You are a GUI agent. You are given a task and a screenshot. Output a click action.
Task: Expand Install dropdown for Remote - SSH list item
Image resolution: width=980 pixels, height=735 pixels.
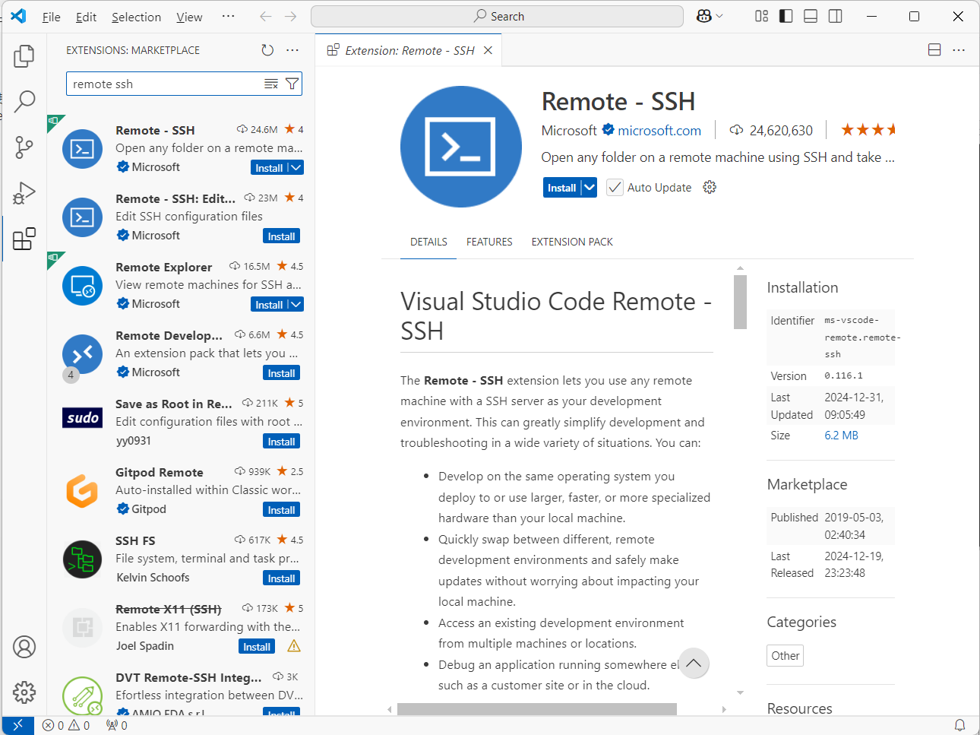click(296, 168)
